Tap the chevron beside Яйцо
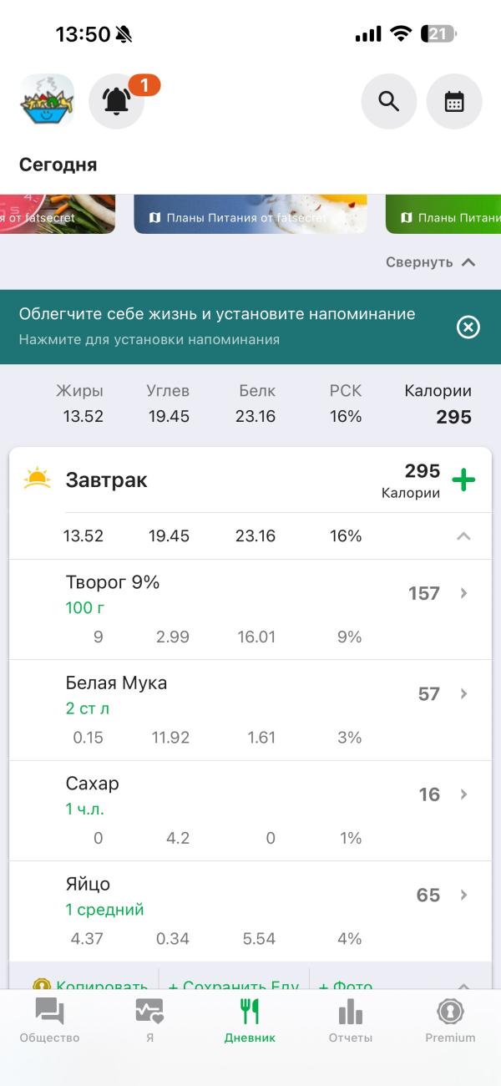This screenshot has width=501, height=1086. click(x=464, y=895)
